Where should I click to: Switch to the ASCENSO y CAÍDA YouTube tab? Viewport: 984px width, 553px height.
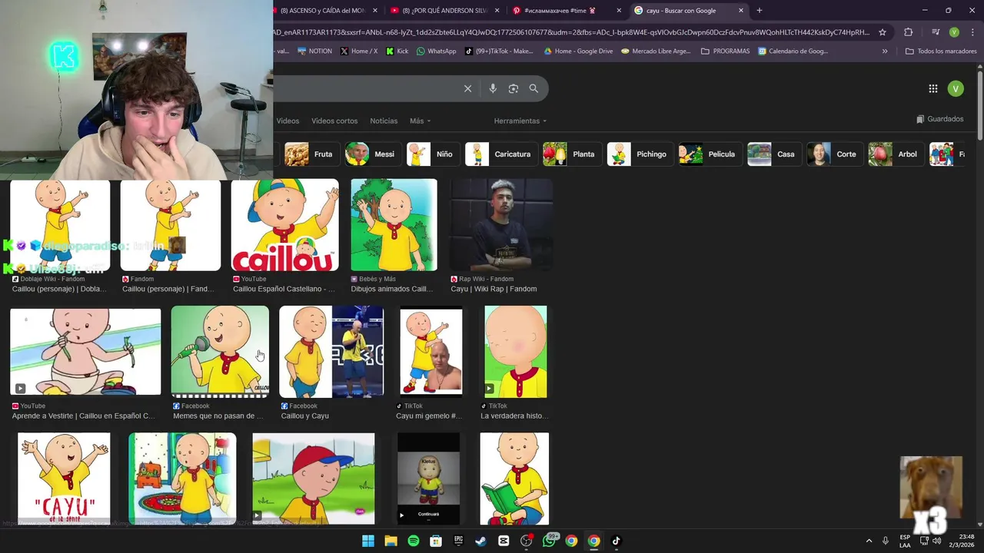(x=323, y=11)
